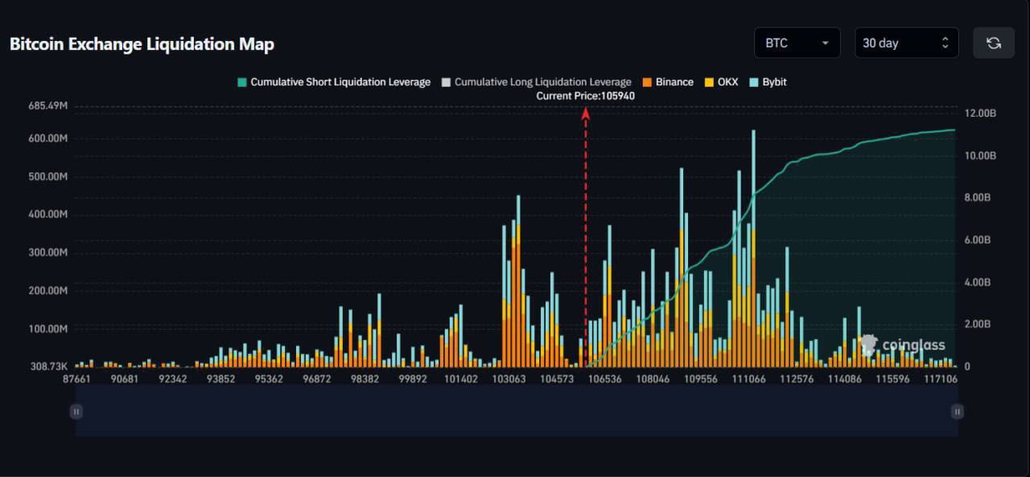
Task: Click the range slider track below chart
Action: point(515,411)
